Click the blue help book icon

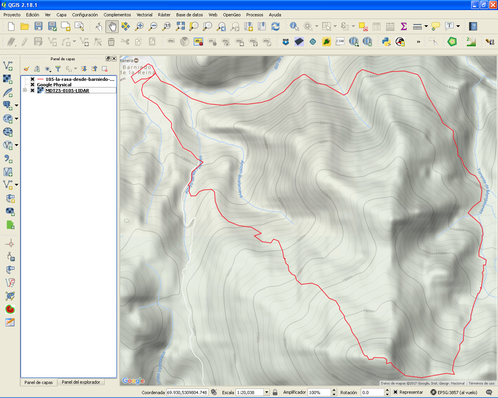pyautogui.click(x=473, y=26)
